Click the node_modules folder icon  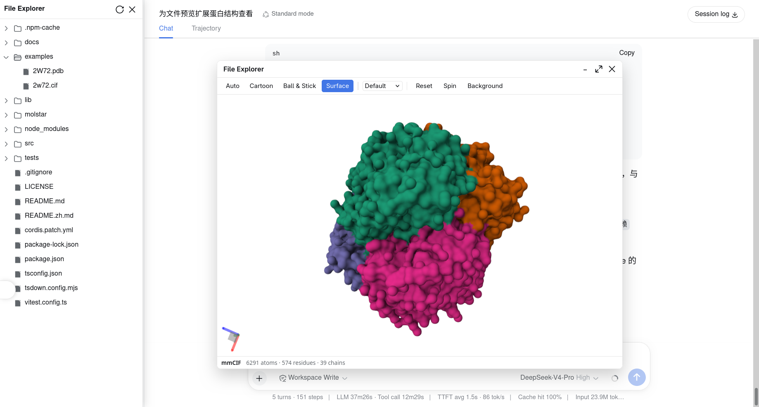point(18,129)
